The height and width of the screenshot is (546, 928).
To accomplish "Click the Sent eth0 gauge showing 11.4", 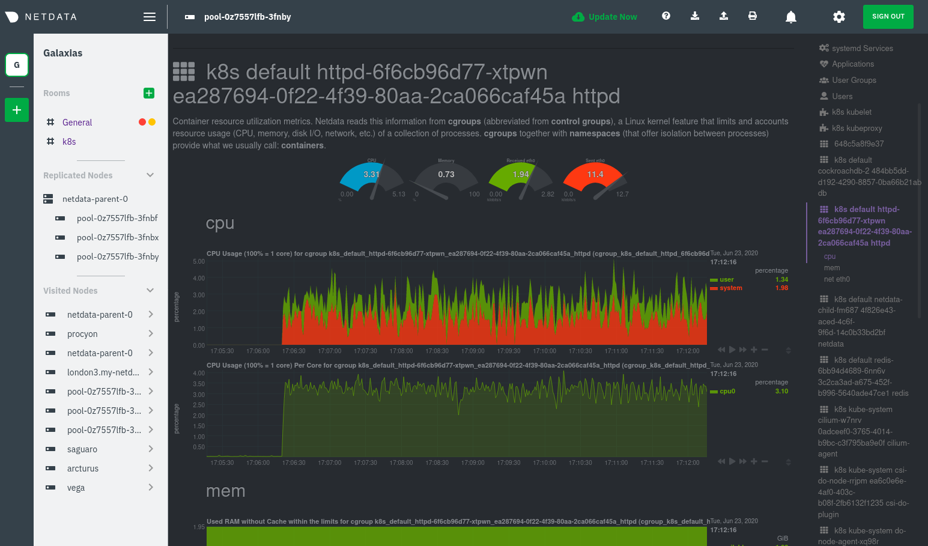I will point(595,180).
